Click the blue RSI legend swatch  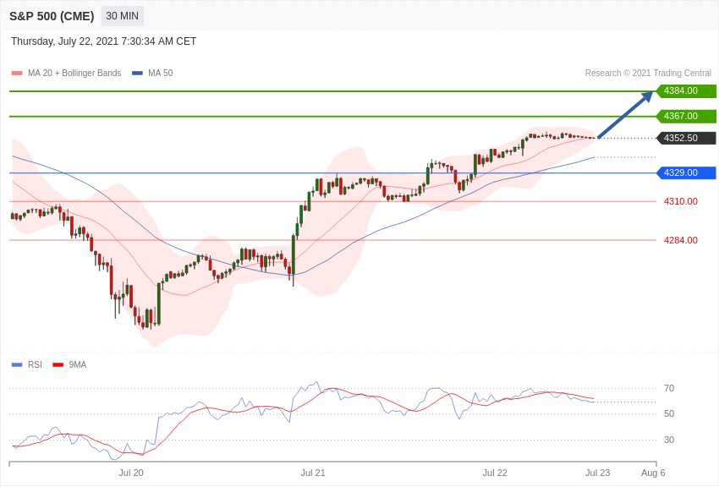click(x=17, y=364)
